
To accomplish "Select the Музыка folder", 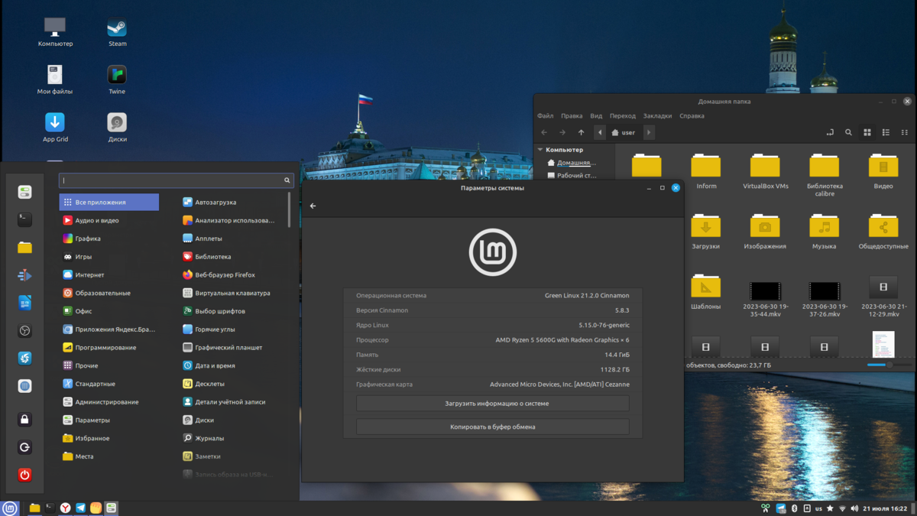I will 824,232.
